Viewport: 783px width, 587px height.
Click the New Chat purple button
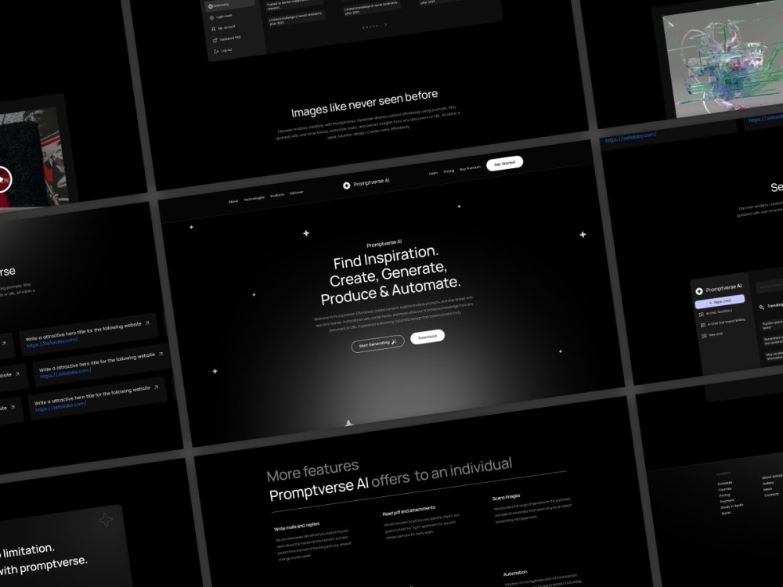[x=720, y=301]
